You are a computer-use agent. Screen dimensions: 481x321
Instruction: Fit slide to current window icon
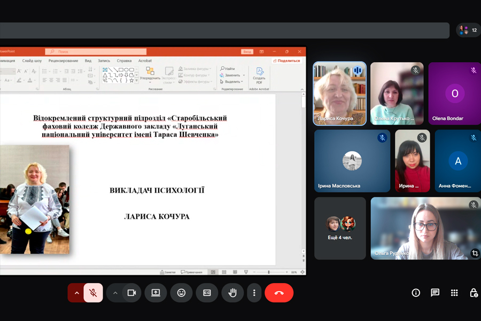coord(302,272)
